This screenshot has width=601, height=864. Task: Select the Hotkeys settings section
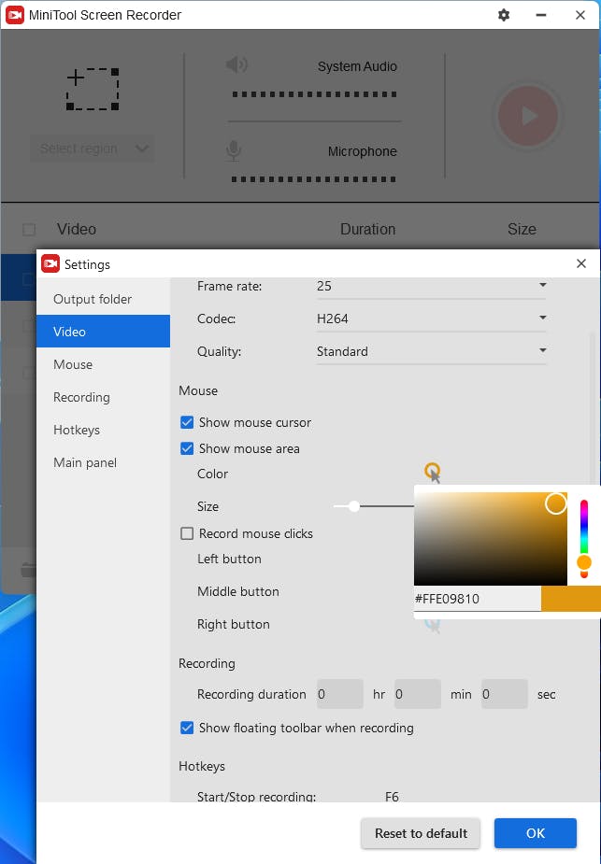click(77, 430)
